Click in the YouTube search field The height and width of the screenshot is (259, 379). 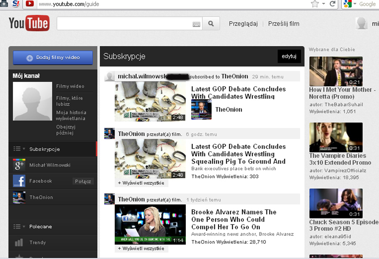pos(124,24)
